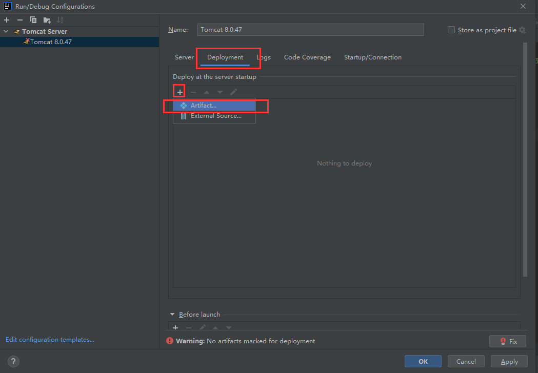
Task: Remove the selected configuration with minus icon
Action: (x=20, y=20)
